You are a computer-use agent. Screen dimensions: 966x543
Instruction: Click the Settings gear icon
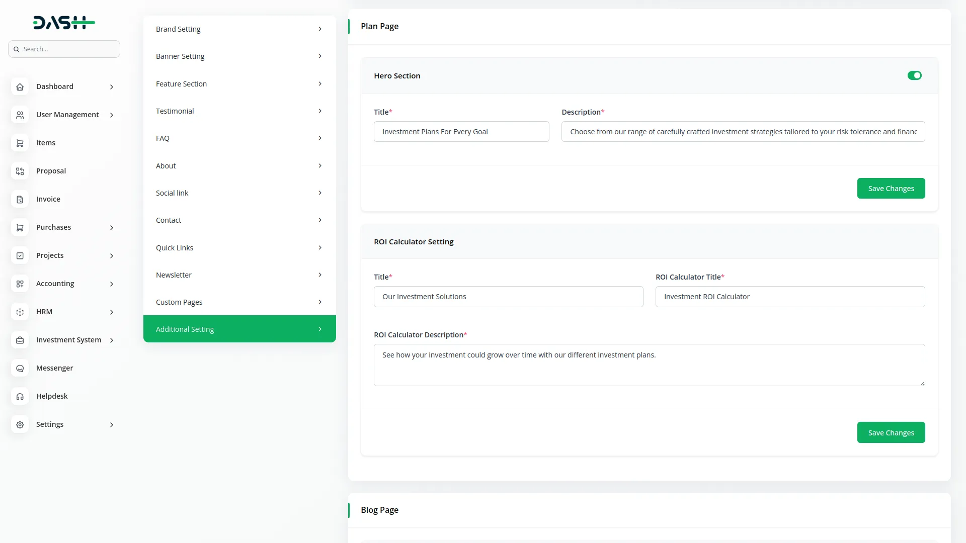click(20, 425)
